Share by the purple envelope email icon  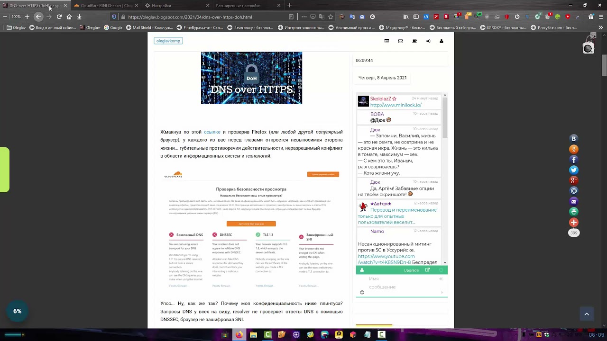coord(574,201)
